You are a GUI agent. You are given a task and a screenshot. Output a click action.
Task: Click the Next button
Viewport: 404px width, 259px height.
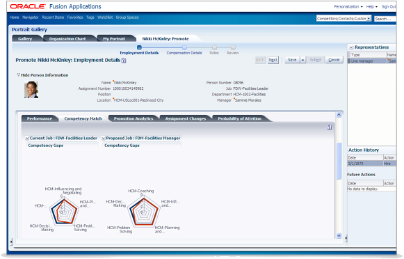coord(273,60)
